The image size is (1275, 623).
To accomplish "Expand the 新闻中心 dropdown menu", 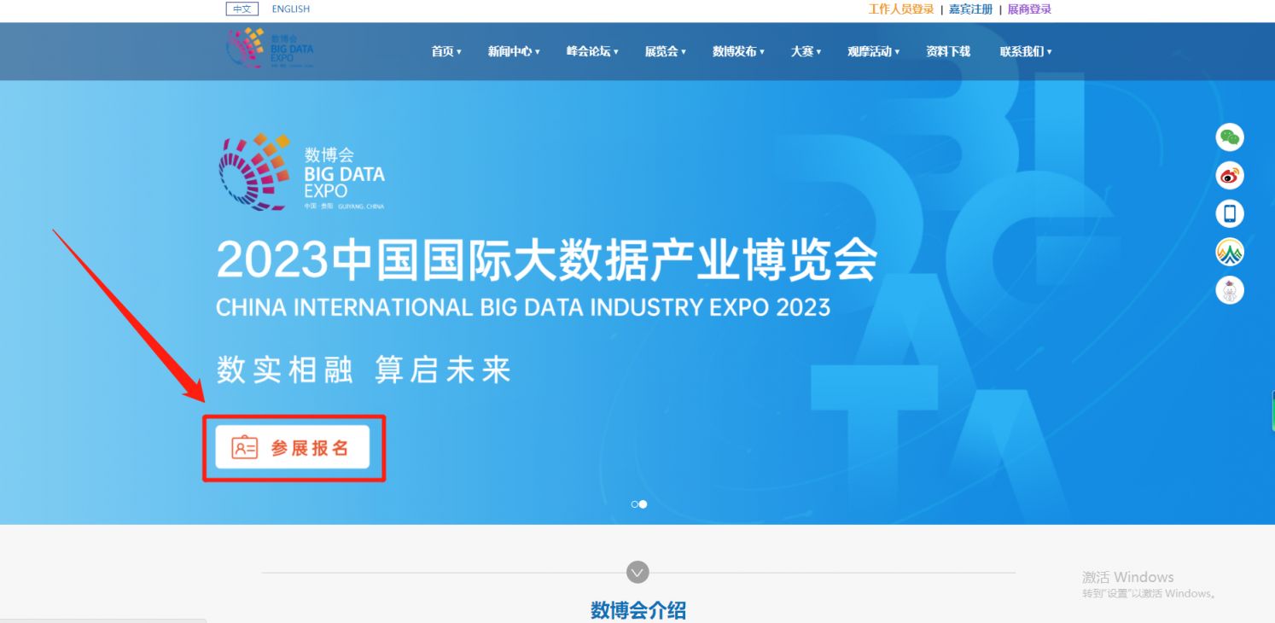I will (513, 51).
